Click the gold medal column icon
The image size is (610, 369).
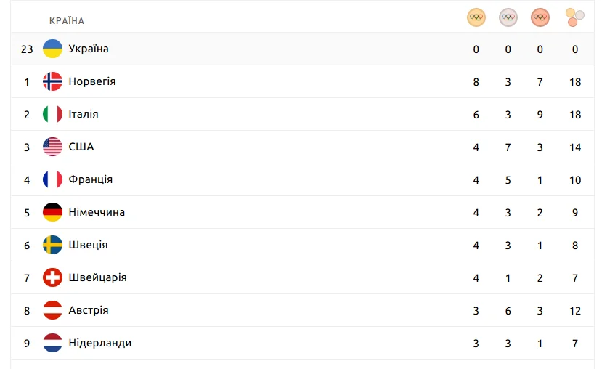476,17
